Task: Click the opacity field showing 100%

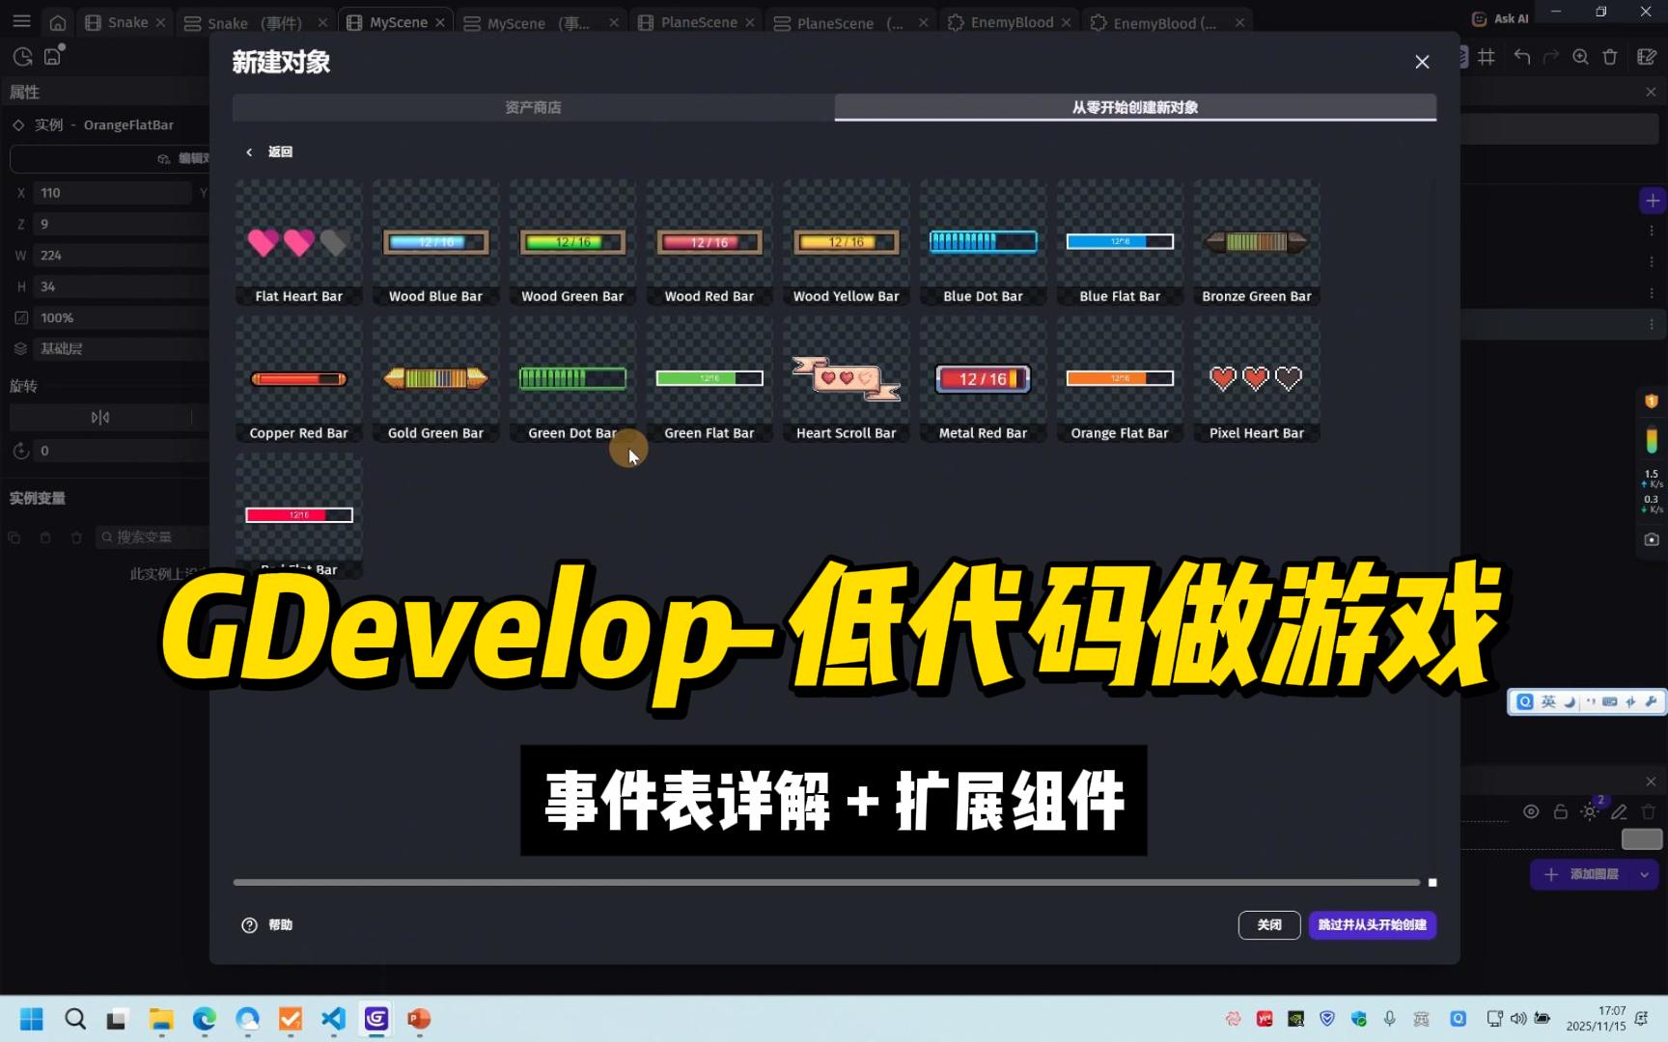Action: click(x=122, y=317)
